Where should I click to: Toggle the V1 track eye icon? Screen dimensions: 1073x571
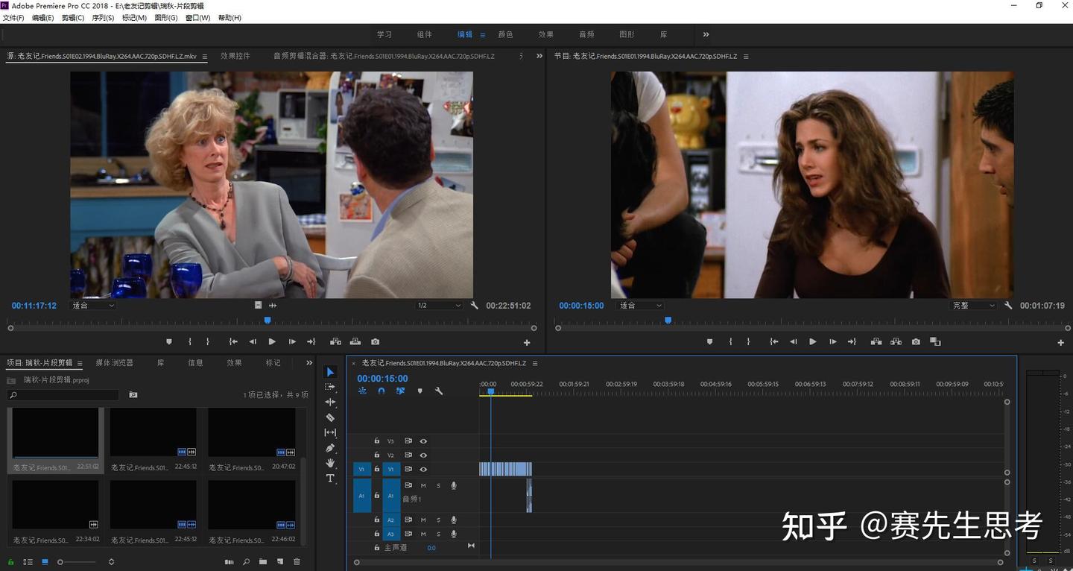[x=423, y=470]
